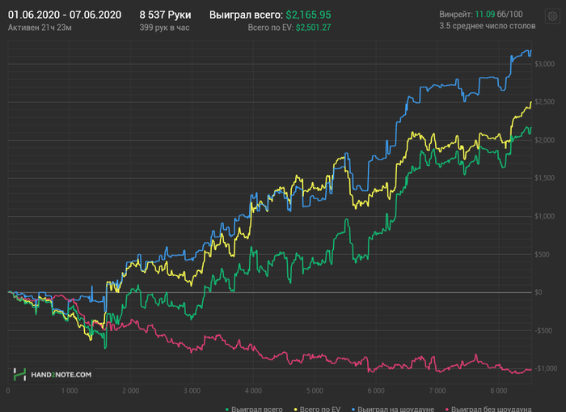Click the '3 000' x-axis label
The height and width of the screenshot is (412, 566).
(192, 391)
